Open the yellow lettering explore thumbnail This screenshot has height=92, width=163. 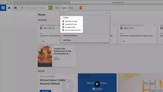140,83
